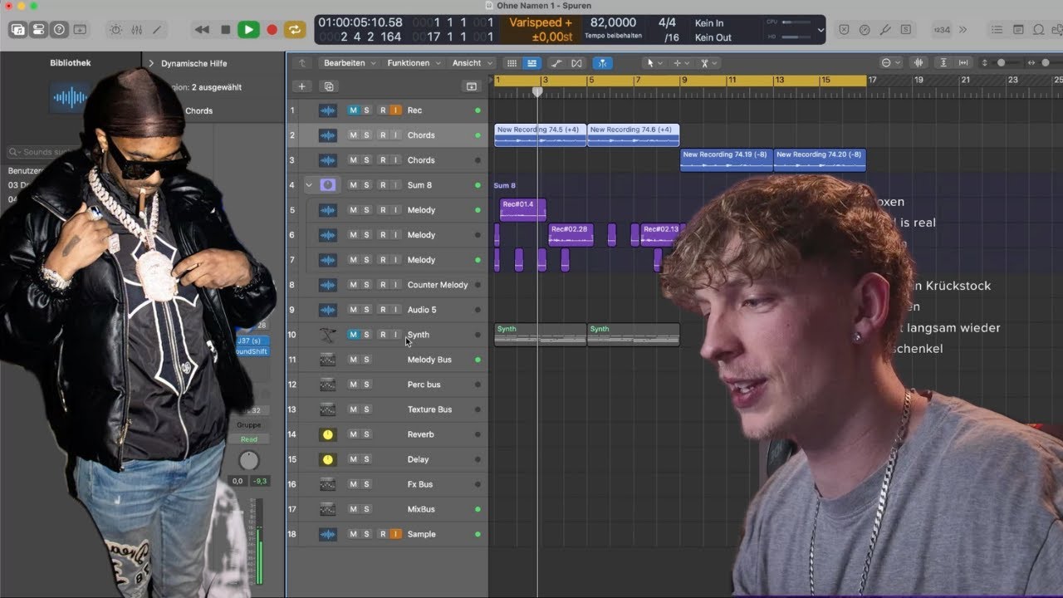The image size is (1063, 598).
Task: Click bar 9 in the ruler
Action: tap(685, 81)
